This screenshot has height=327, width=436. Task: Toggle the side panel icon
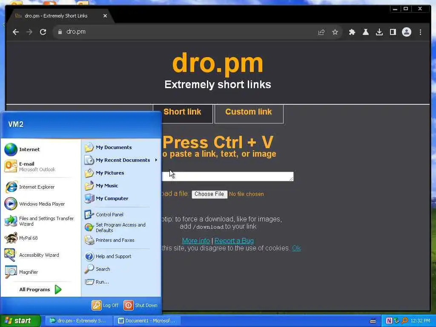[393, 32]
